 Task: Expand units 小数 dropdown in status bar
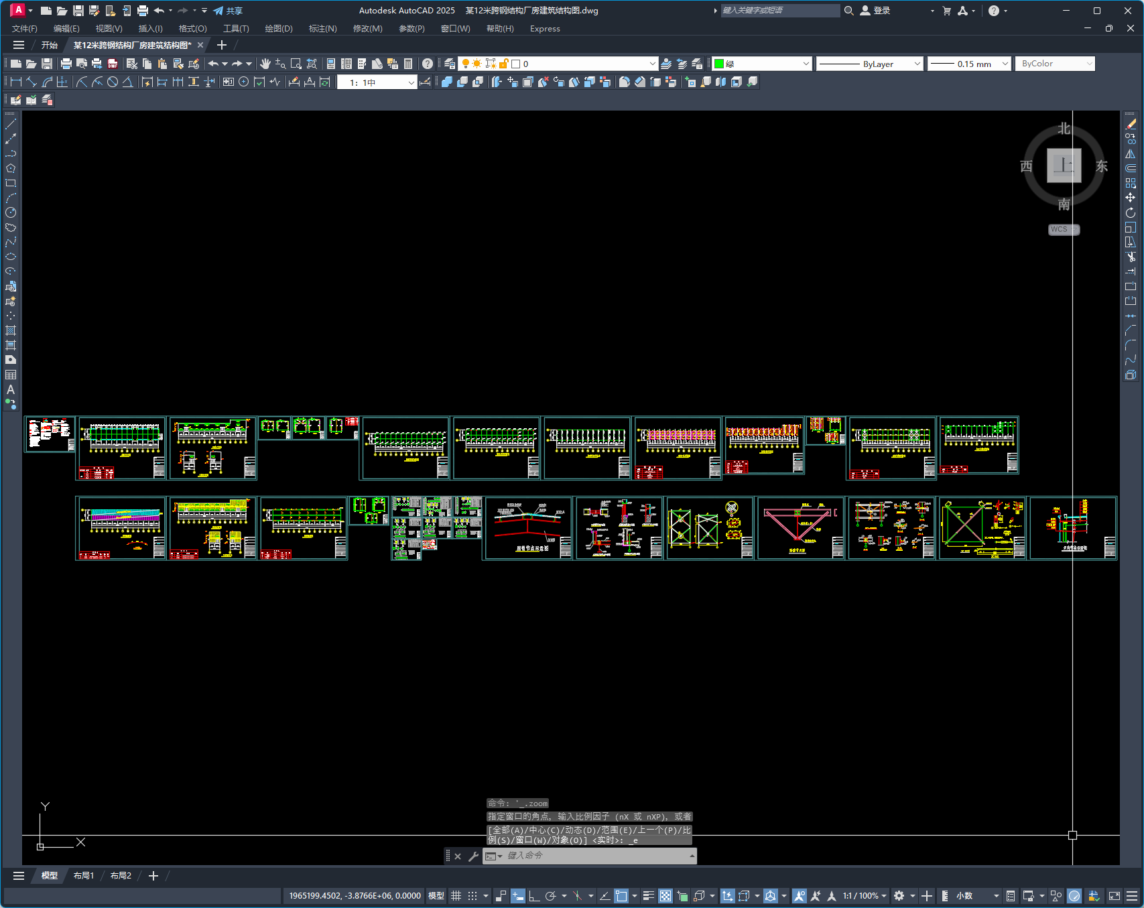tap(977, 896)
